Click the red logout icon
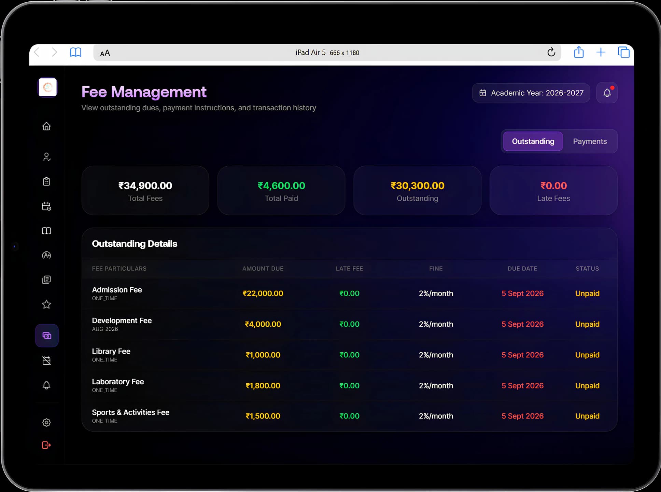 [x=46, y=445]
